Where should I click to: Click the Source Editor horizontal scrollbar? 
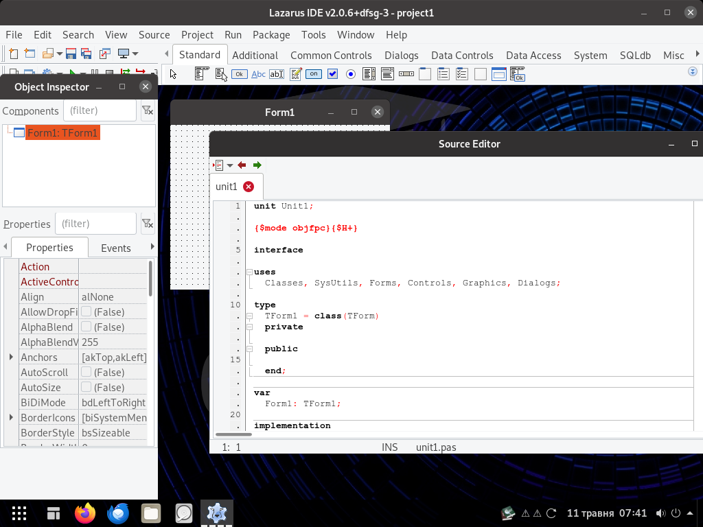(x=233, y=434)
